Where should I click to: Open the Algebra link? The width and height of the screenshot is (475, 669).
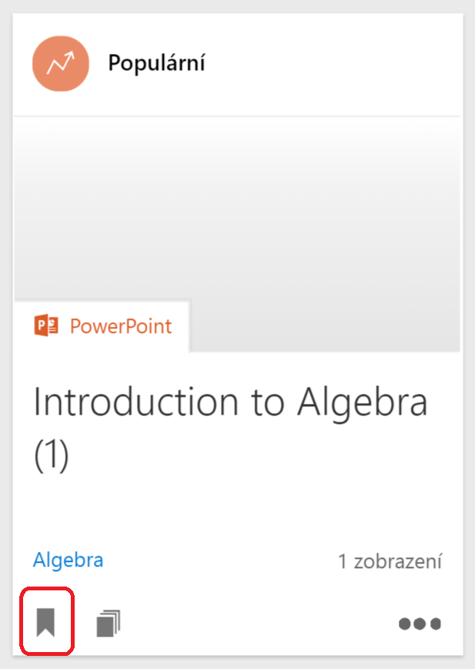[x=68, y=560]
